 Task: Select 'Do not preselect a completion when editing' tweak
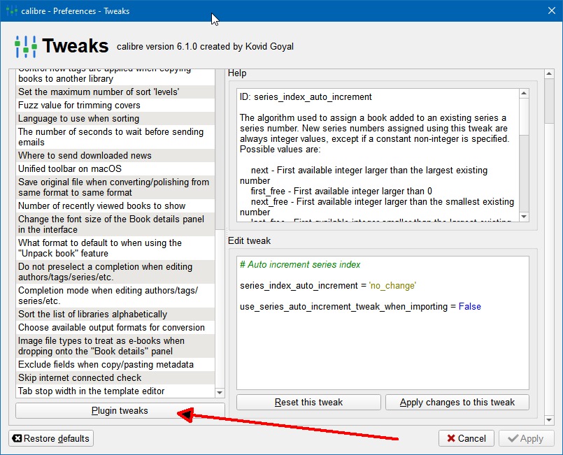pyautogui.click(x=115, y=272)
